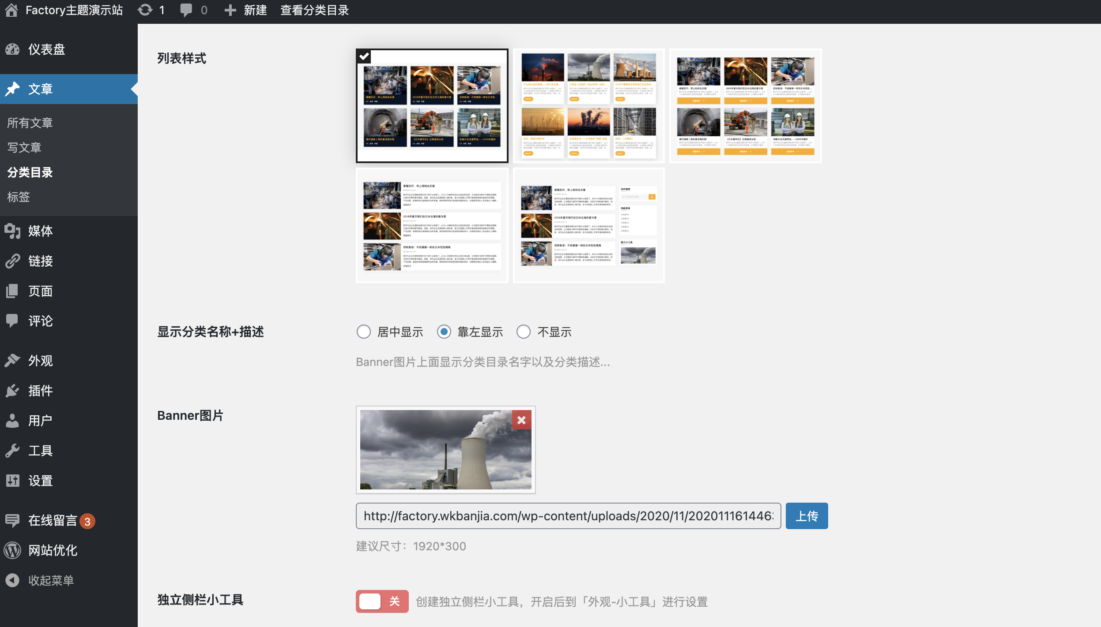Open the 媒体 media menu
The image size is (1101, 627).
[40, 231]
